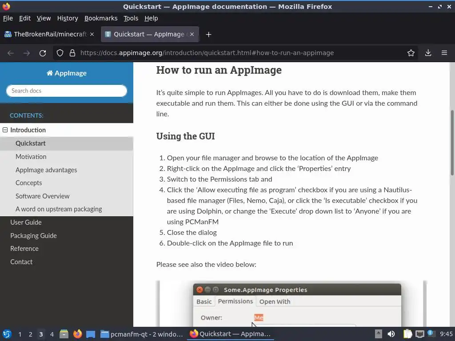Go to the Contact section
455x341 pixels.
click(21, 262)
